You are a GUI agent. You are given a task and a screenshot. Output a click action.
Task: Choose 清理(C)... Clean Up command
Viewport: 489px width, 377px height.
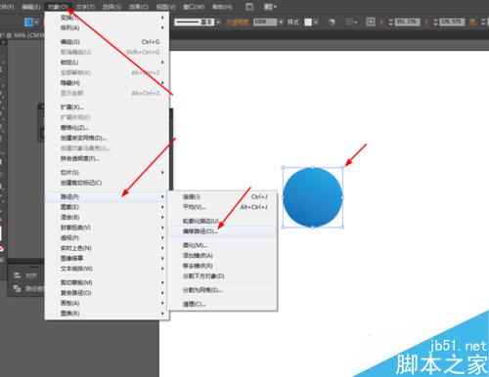coord(222,305)
